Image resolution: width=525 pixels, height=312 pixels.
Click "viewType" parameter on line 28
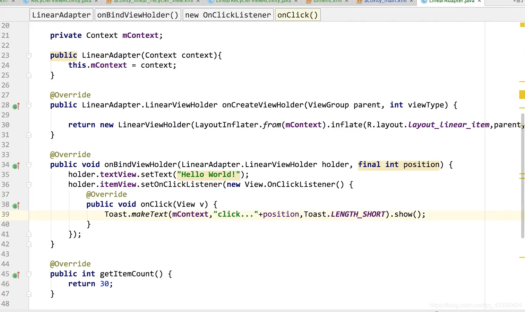426,105
